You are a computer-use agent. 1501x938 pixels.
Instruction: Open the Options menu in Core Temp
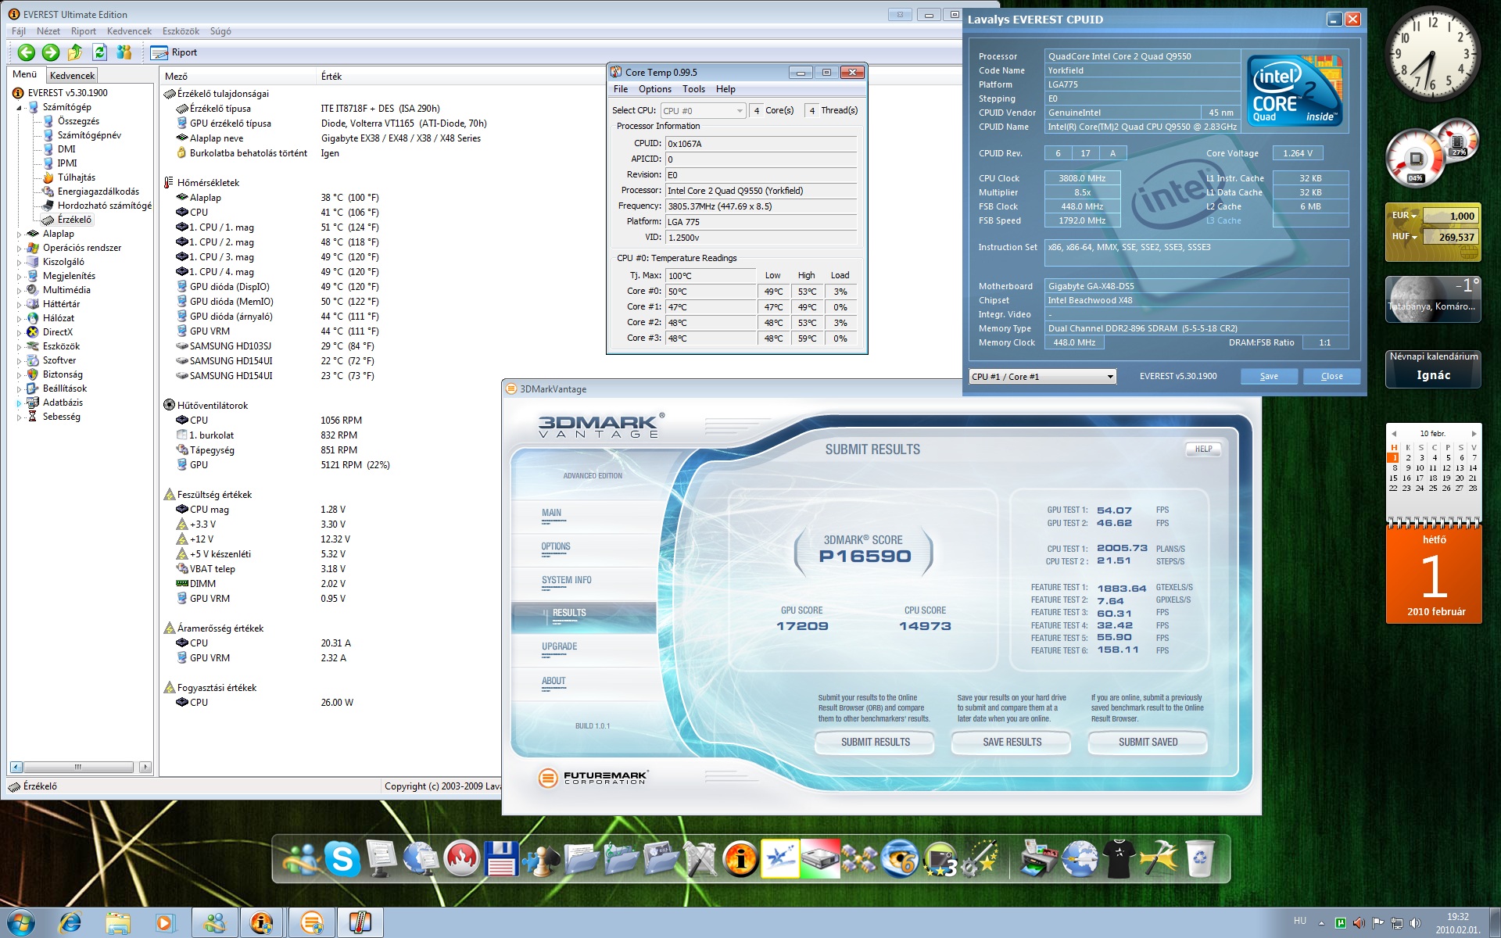pyautogui.click(x=654, y=89)
